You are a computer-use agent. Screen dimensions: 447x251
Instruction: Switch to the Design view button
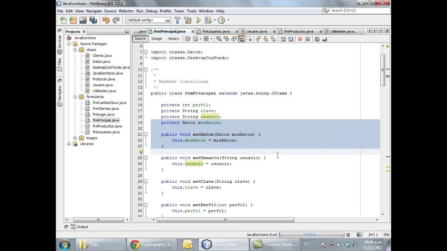(157, 39)
